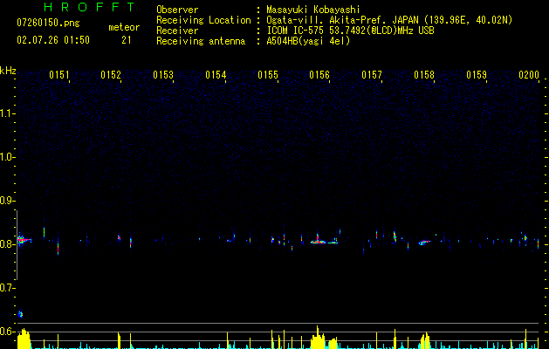Select the ICOM IC-575 receiver text
This screenshot has width=549, height=349.
350,31
